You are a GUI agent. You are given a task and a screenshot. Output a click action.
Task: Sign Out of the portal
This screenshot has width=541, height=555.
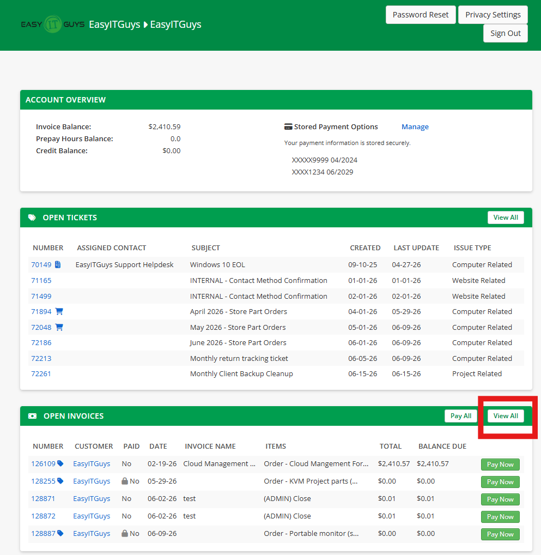[505, 33]
